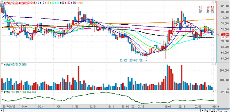The height and width of the screenshot is (112, 230).
Task: Select the 15-period moving average legend
Action: click(47, 2)
